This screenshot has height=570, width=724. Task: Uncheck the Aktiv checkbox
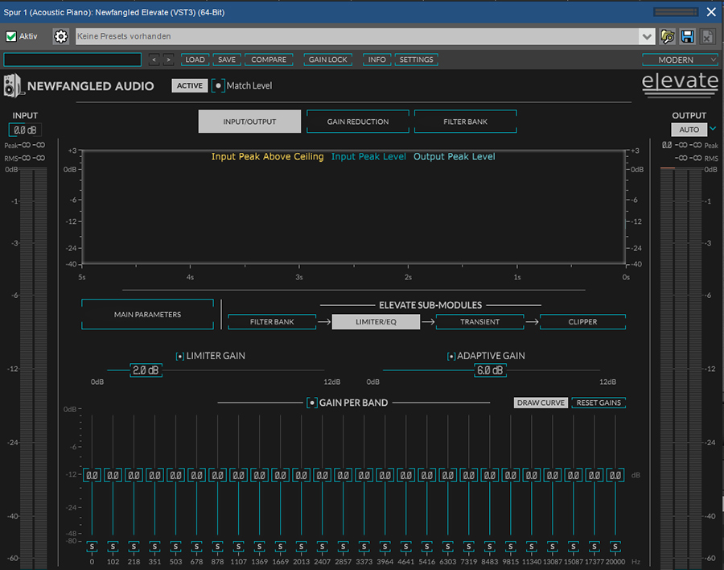tap(11, 36)
